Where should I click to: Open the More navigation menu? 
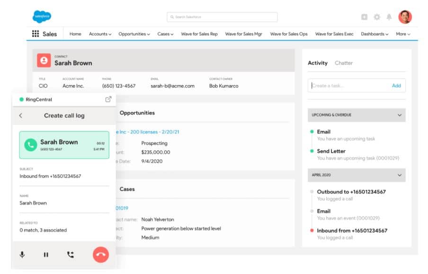coord(403,34)
